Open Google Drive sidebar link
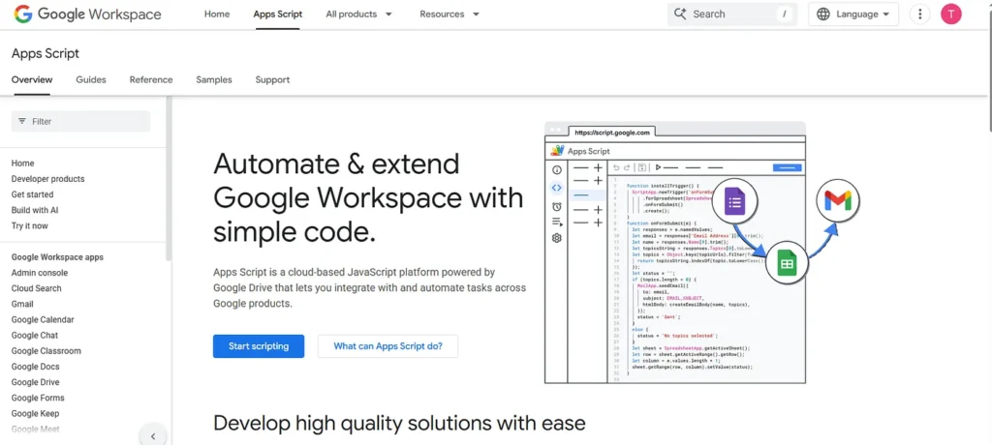The width and height of the screenshot is (992, 445). [x=36, y=382]
